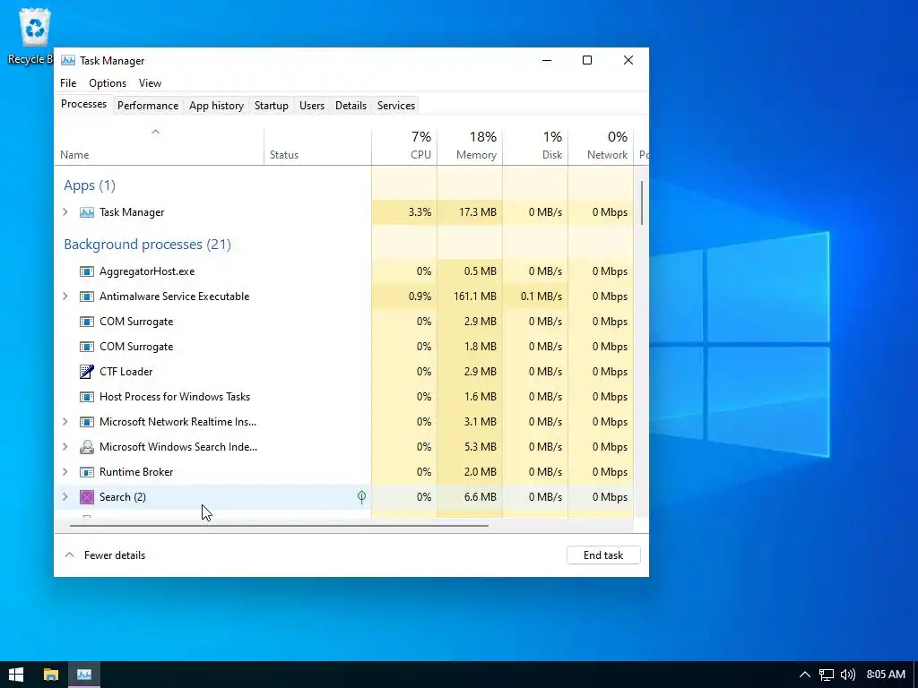Switch to the Performance tab

(x=148, y=106)
